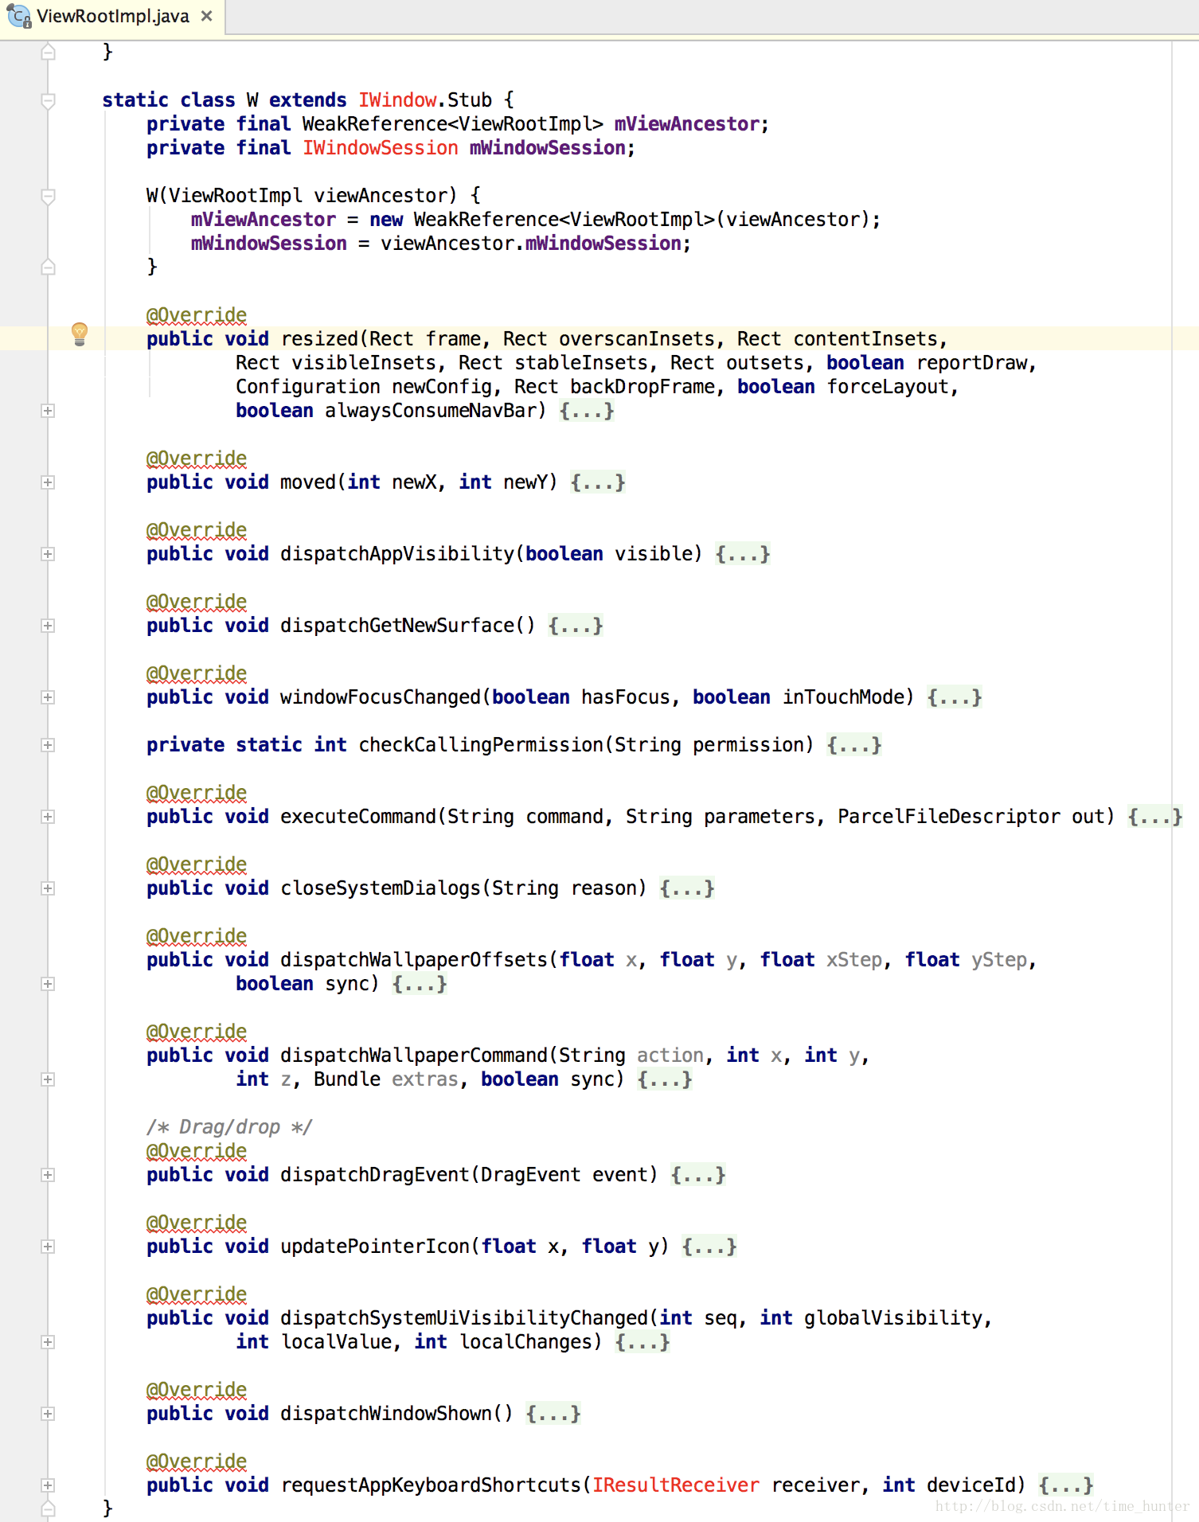Image resolution: width=1199 pixels, height=1522 pixels.
Task: Click the @Override annotation above moved
Action: pos(197,459)
